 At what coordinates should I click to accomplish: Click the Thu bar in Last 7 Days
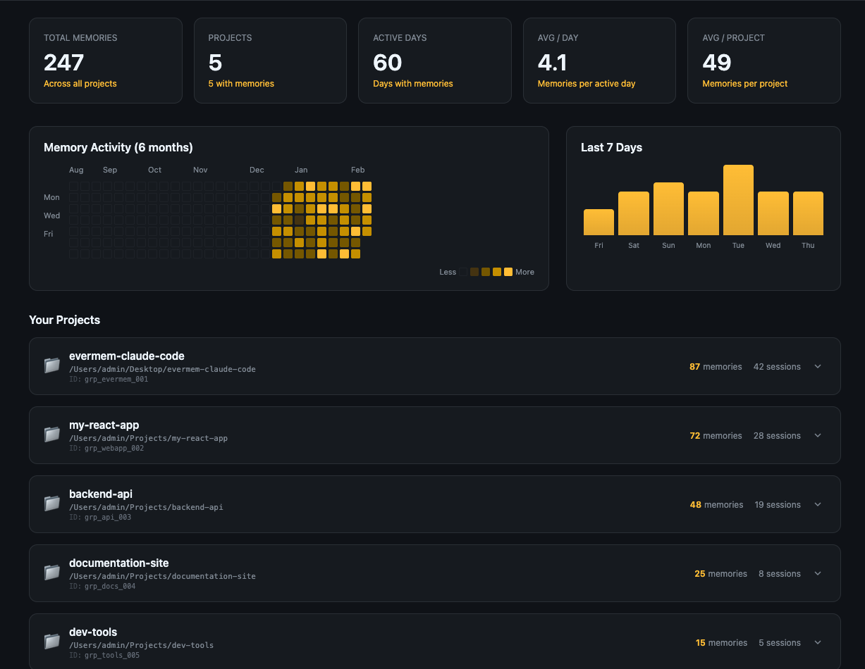808,213
